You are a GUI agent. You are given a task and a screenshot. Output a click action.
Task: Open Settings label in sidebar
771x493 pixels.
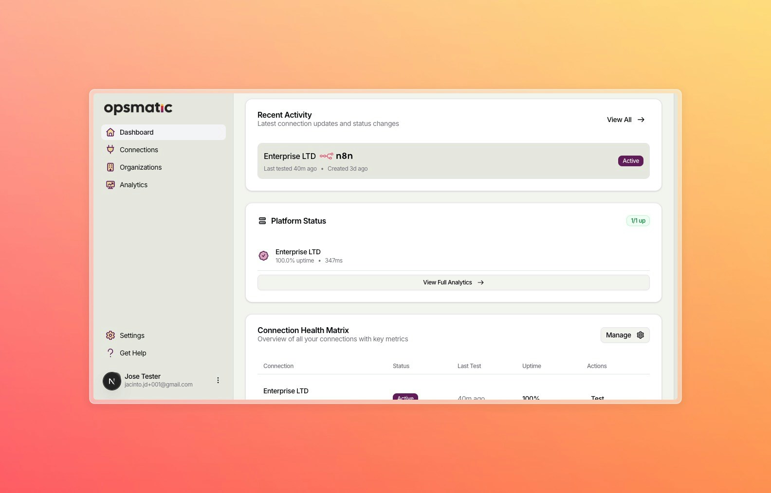pyautogui.click(x=132, y=335)
